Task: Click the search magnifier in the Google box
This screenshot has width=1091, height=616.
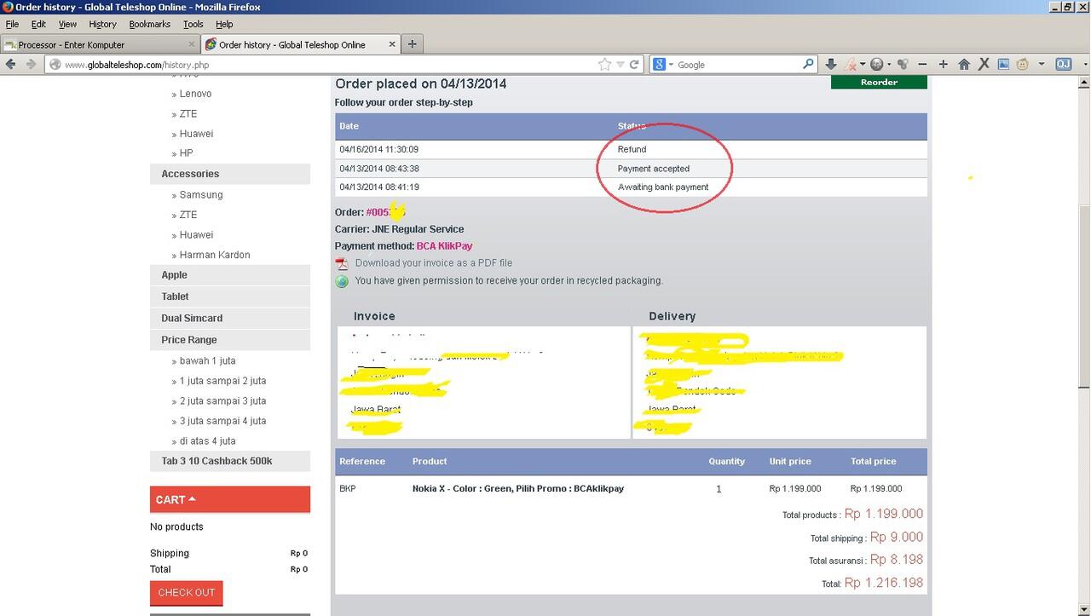Action: (x=808, y=64)
